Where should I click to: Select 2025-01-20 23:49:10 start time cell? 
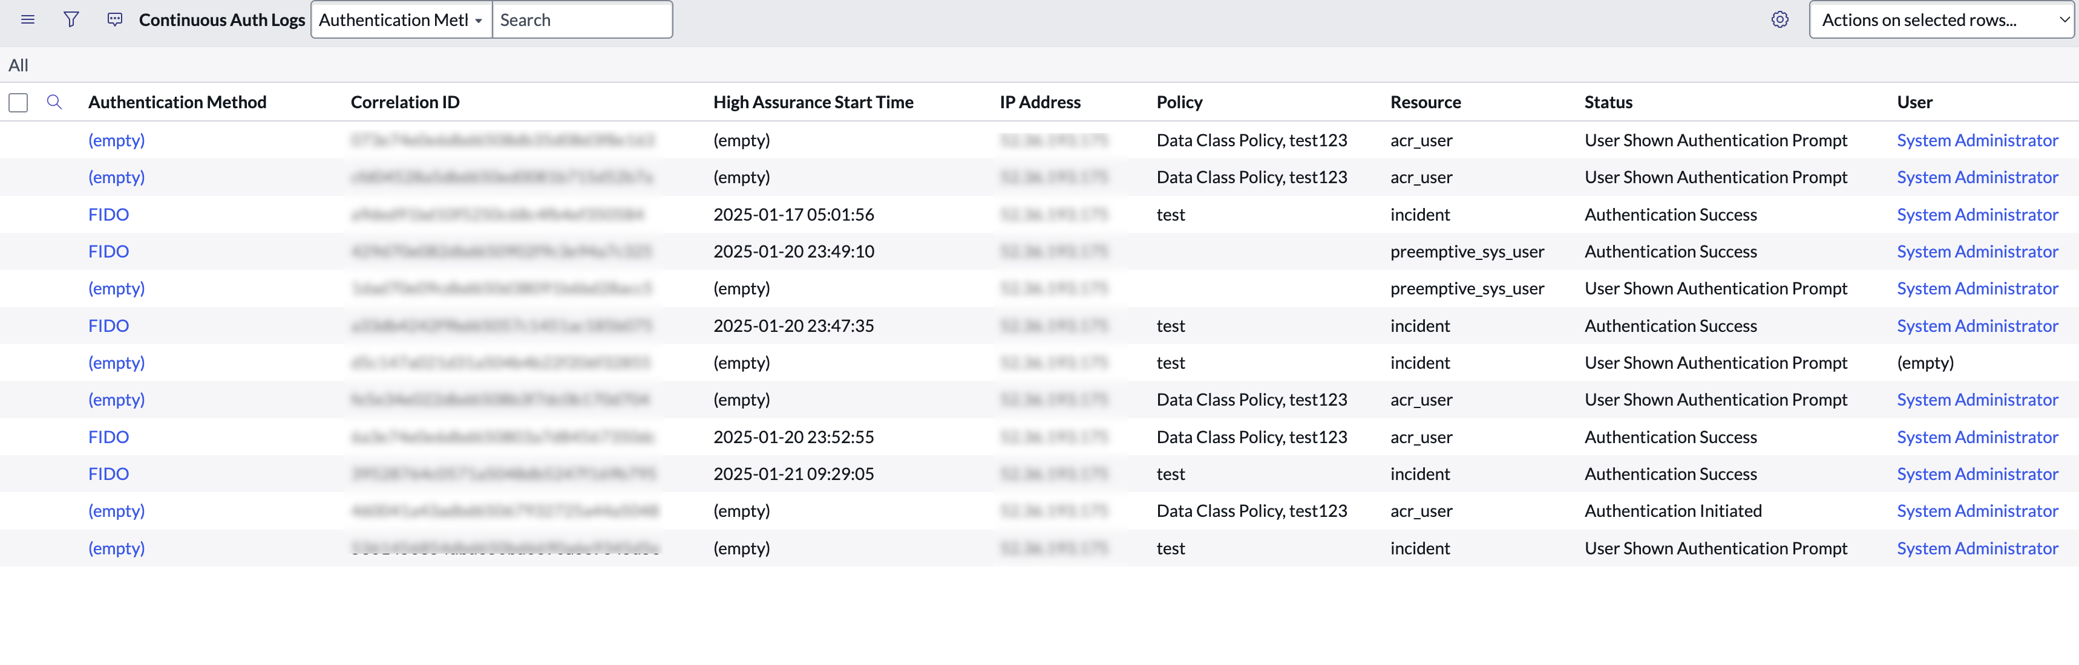click(x=793, y=251)
